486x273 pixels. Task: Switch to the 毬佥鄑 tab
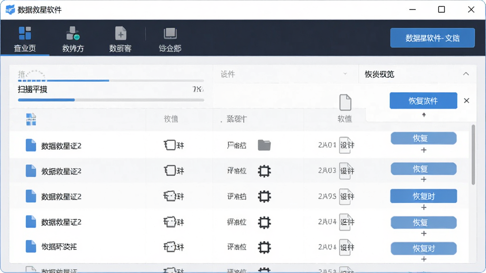pos(170,39)
